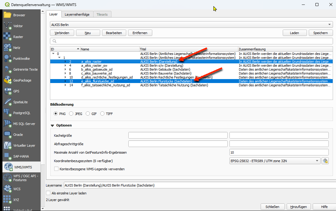Switch to the Layerreihenfolge tab
The width and height of the screenshot is (336, 211).
tap(77, 14)
